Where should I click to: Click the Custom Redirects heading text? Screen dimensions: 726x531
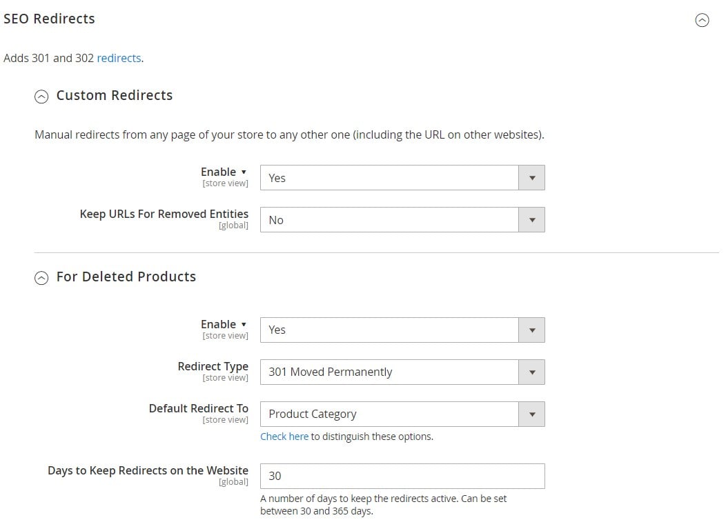115,95
